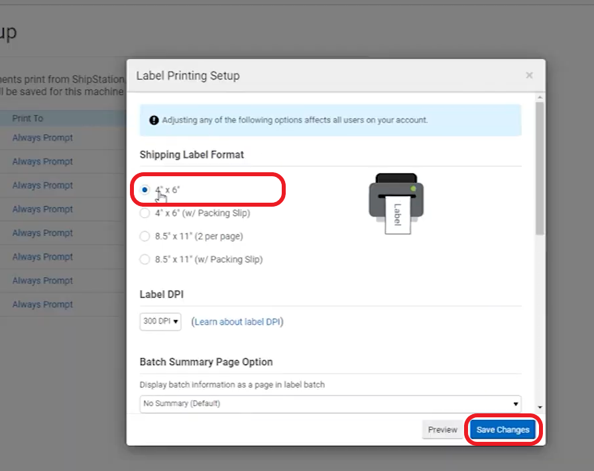Open the batch summary dropdown arrow
The image size is (594, 471).
point(516,403)
